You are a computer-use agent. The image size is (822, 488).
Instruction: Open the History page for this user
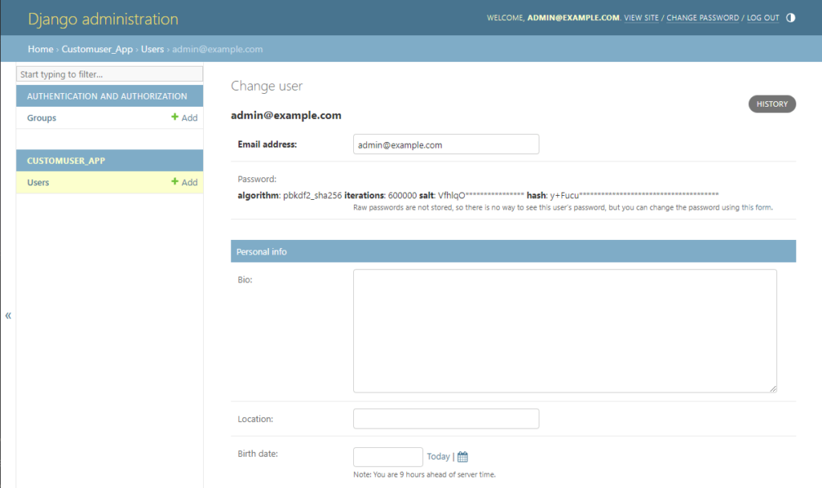pos(771,104)
